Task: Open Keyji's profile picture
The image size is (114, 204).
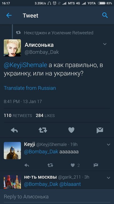Action: [12, 151]
